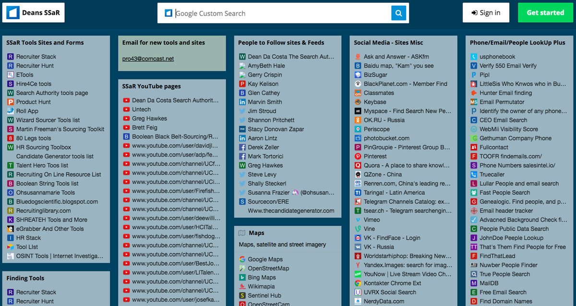Open WebMii Visibility Score link
The image size is (576, 306).
[509, 129]
